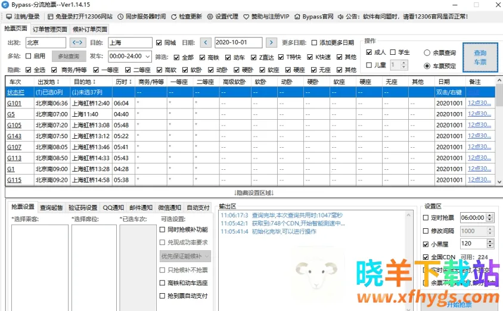Screen dimensions: 503x311
Task: Open train G101 link
Action: coord(14,103)
